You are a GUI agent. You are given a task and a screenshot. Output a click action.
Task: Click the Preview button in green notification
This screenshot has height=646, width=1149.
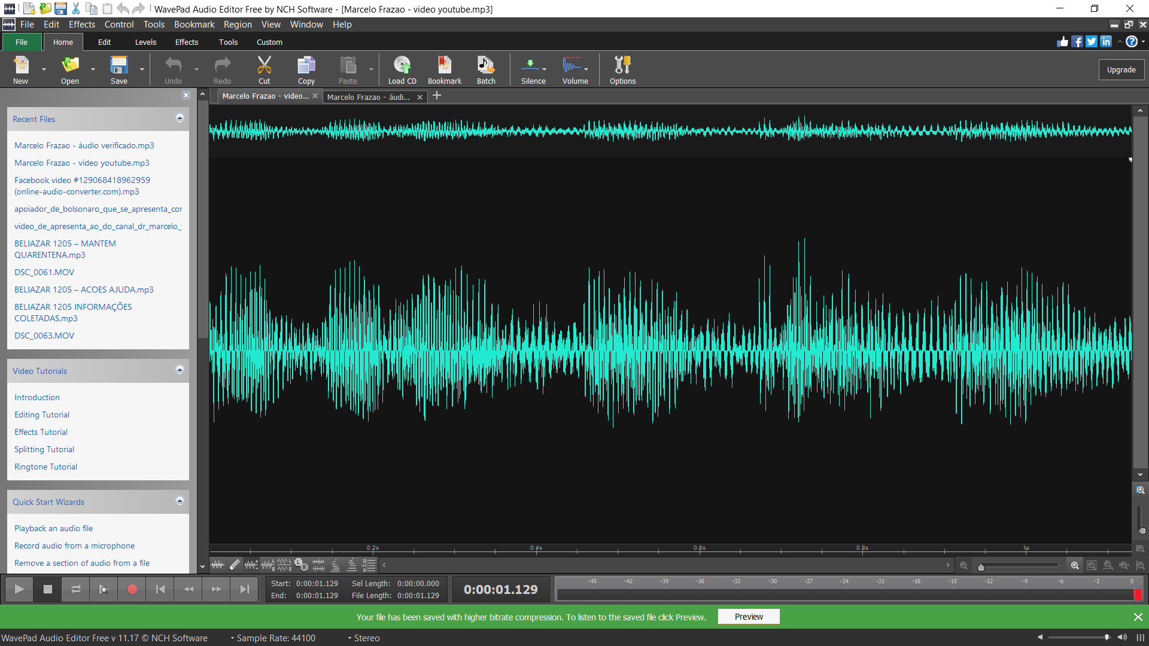pyautogui.click(x=749, y=617)
